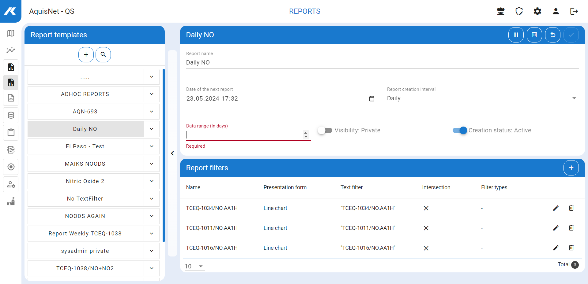The height and width of the screenshot is (284, 588).
Task: Click the pause report button
Action: click(x=516, y=35)
